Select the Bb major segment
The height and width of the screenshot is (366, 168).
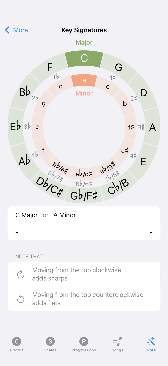coord(25,92)
